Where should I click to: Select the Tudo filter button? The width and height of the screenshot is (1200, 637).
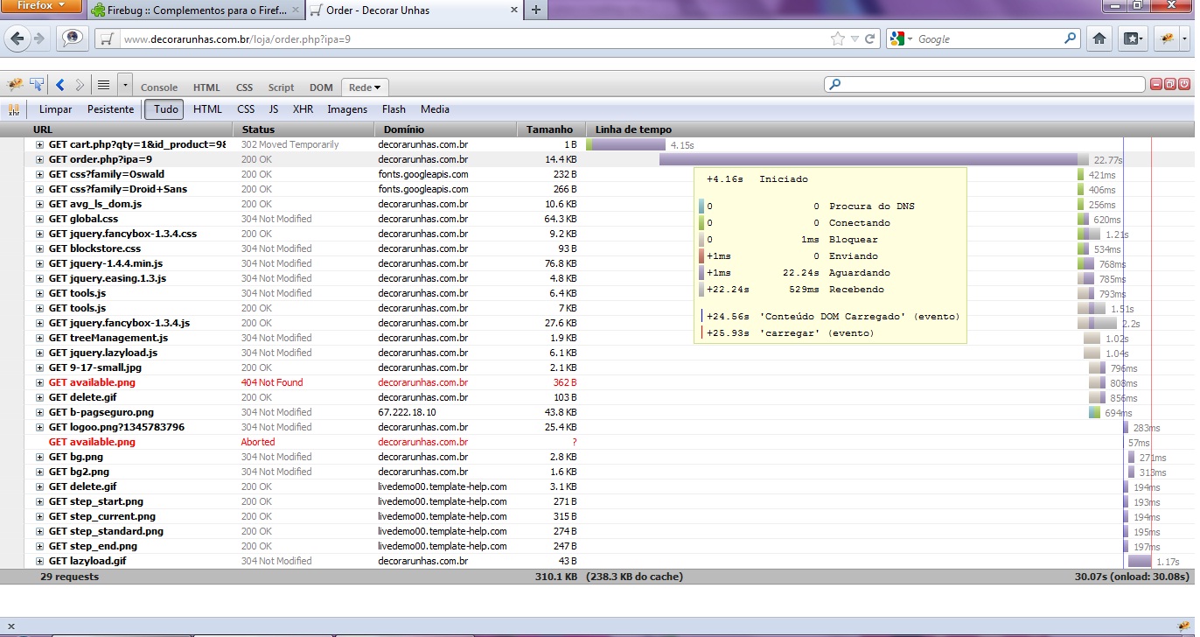click(x=165, y=109)
